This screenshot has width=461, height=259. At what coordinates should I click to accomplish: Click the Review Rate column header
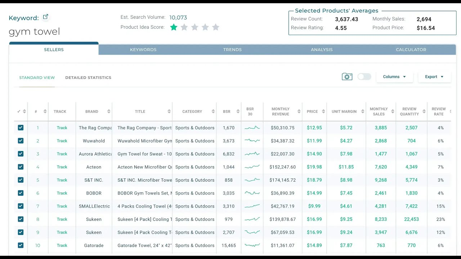pos(439,112)
